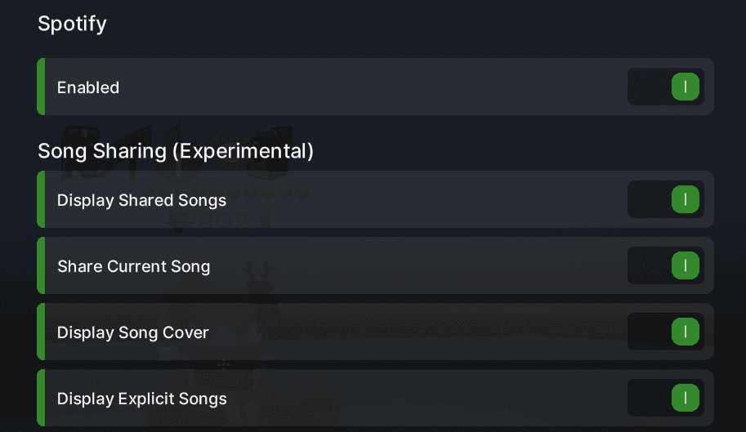Select the Display Shared Songs label

pyautogui.click(x=141, y=201)
